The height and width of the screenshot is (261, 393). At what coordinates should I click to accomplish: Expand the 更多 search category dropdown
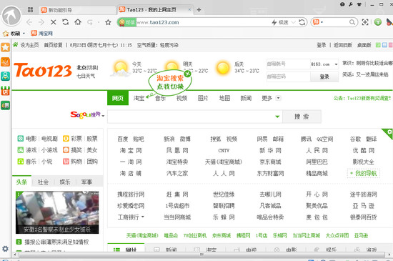pos(278,98)
